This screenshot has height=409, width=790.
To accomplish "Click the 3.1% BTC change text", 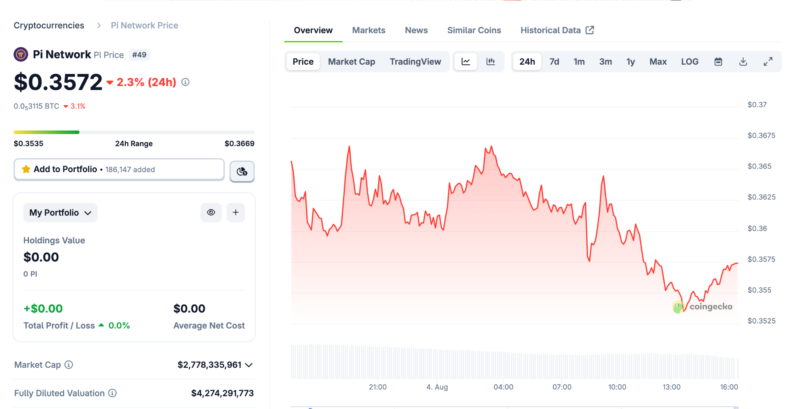I will 78,106.
